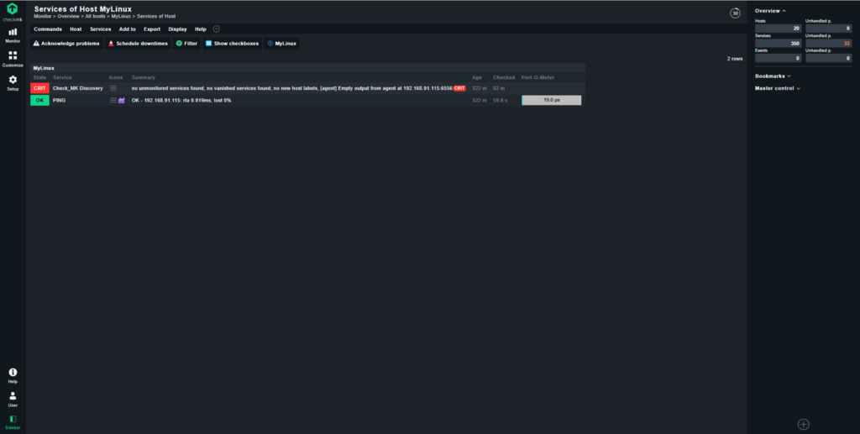Click the 30-second refresh countdown
860x434 pixels.
pos(735,13)
